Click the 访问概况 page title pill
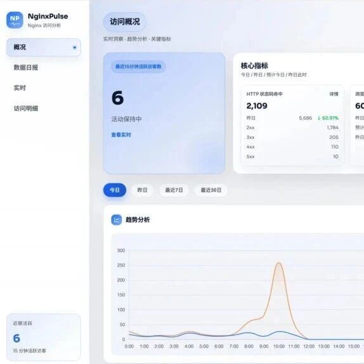 click(125, 22)
